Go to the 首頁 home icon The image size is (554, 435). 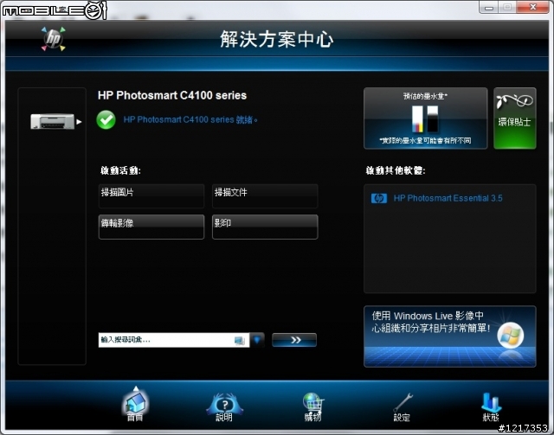point(136,406)
